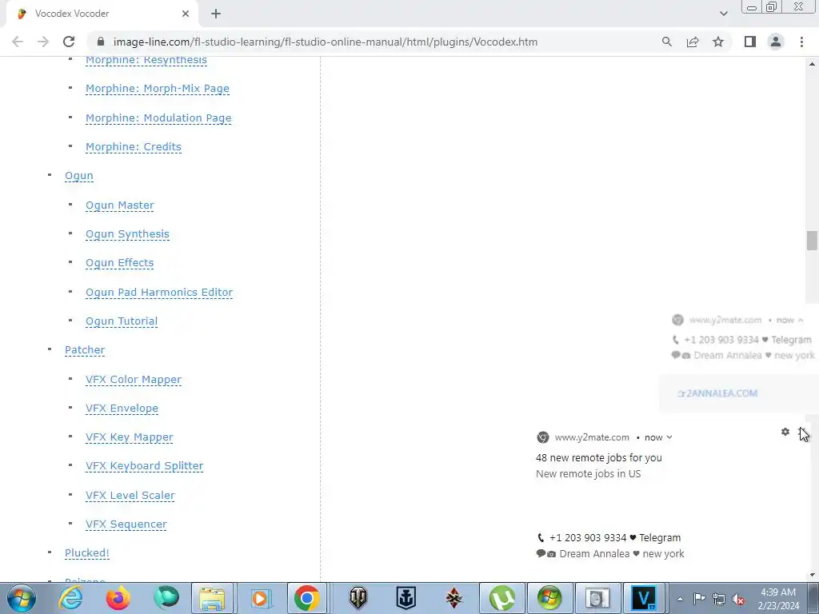
Task: Open Ogun Pad Harmonics Editor link
Action: [159, 293]
